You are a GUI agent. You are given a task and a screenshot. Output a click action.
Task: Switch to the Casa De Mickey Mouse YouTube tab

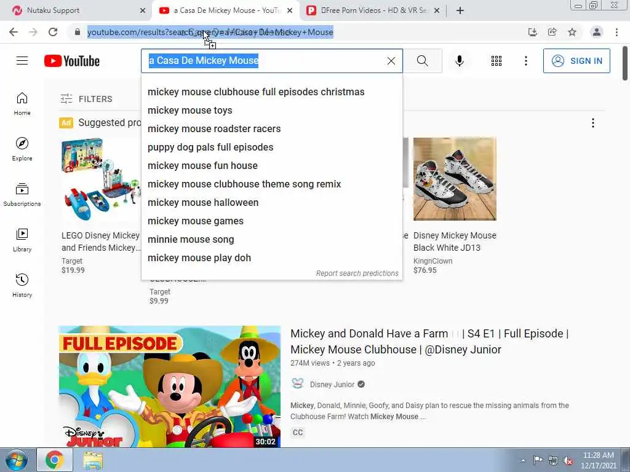tap(225, 10)
